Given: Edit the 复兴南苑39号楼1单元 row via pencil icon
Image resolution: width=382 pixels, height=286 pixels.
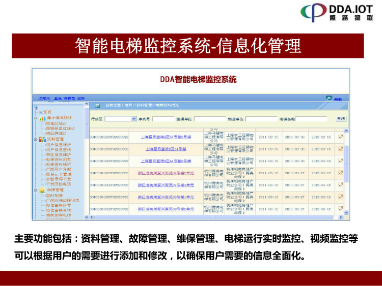Looking at the screenshot, I should [x=341, y=197].
